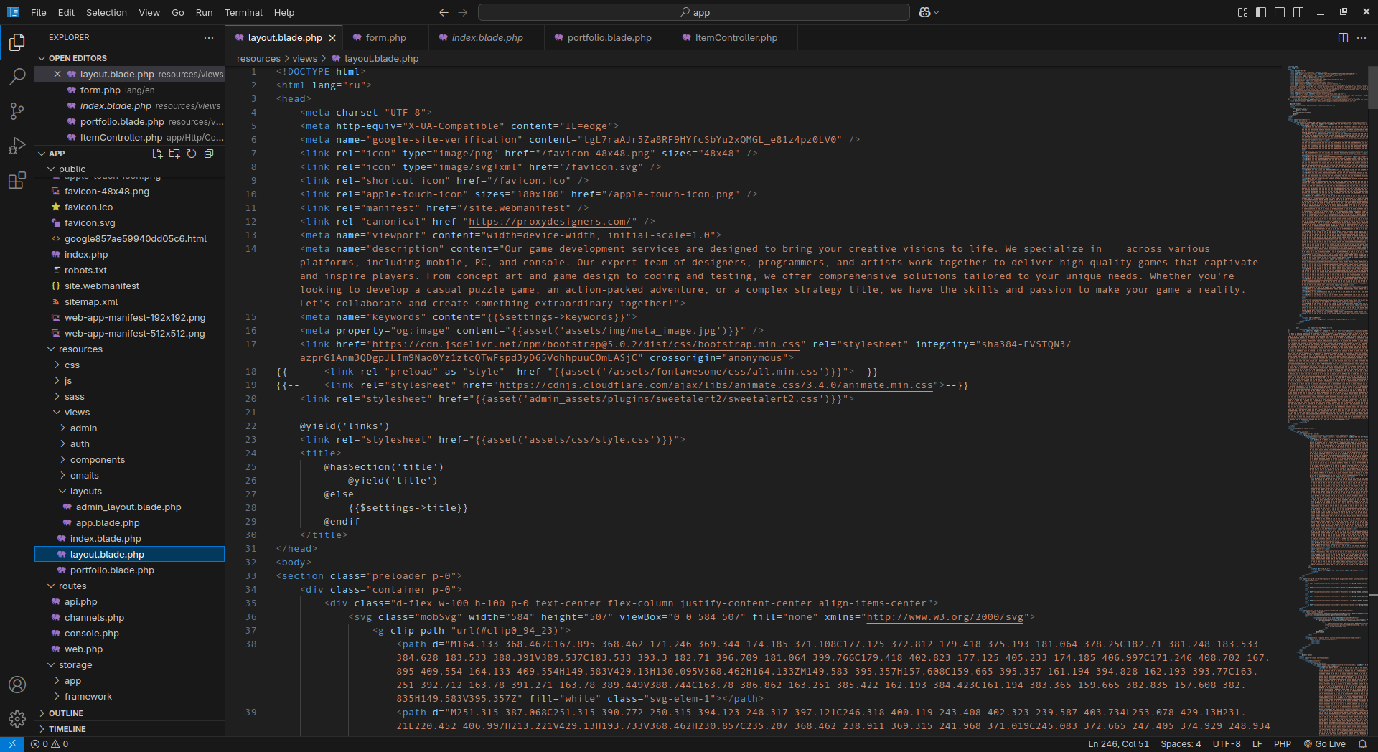
Task: Expand the admin folder in views
Action: click(x=83, y=428)
